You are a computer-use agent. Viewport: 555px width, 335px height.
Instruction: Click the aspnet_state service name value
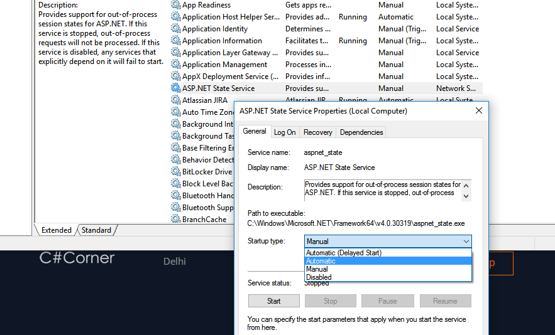click(323, 152)
